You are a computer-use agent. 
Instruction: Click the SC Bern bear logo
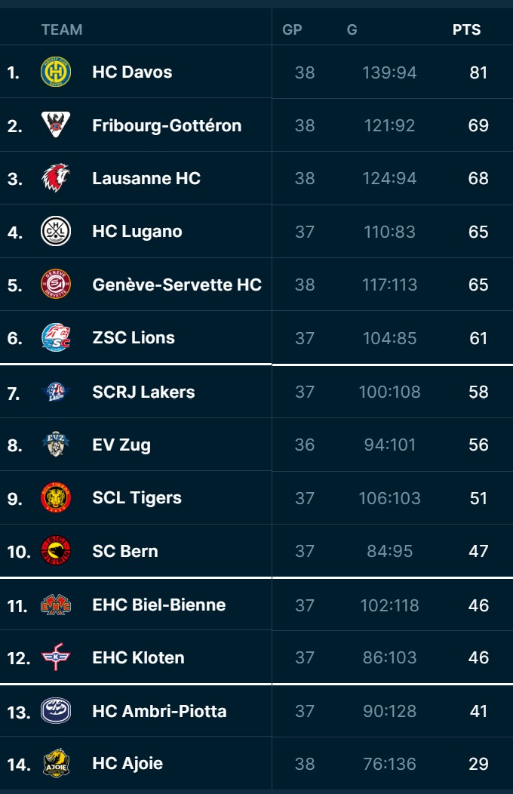55,551
